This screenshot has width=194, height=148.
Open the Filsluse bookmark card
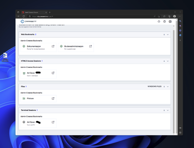(38, 98)
